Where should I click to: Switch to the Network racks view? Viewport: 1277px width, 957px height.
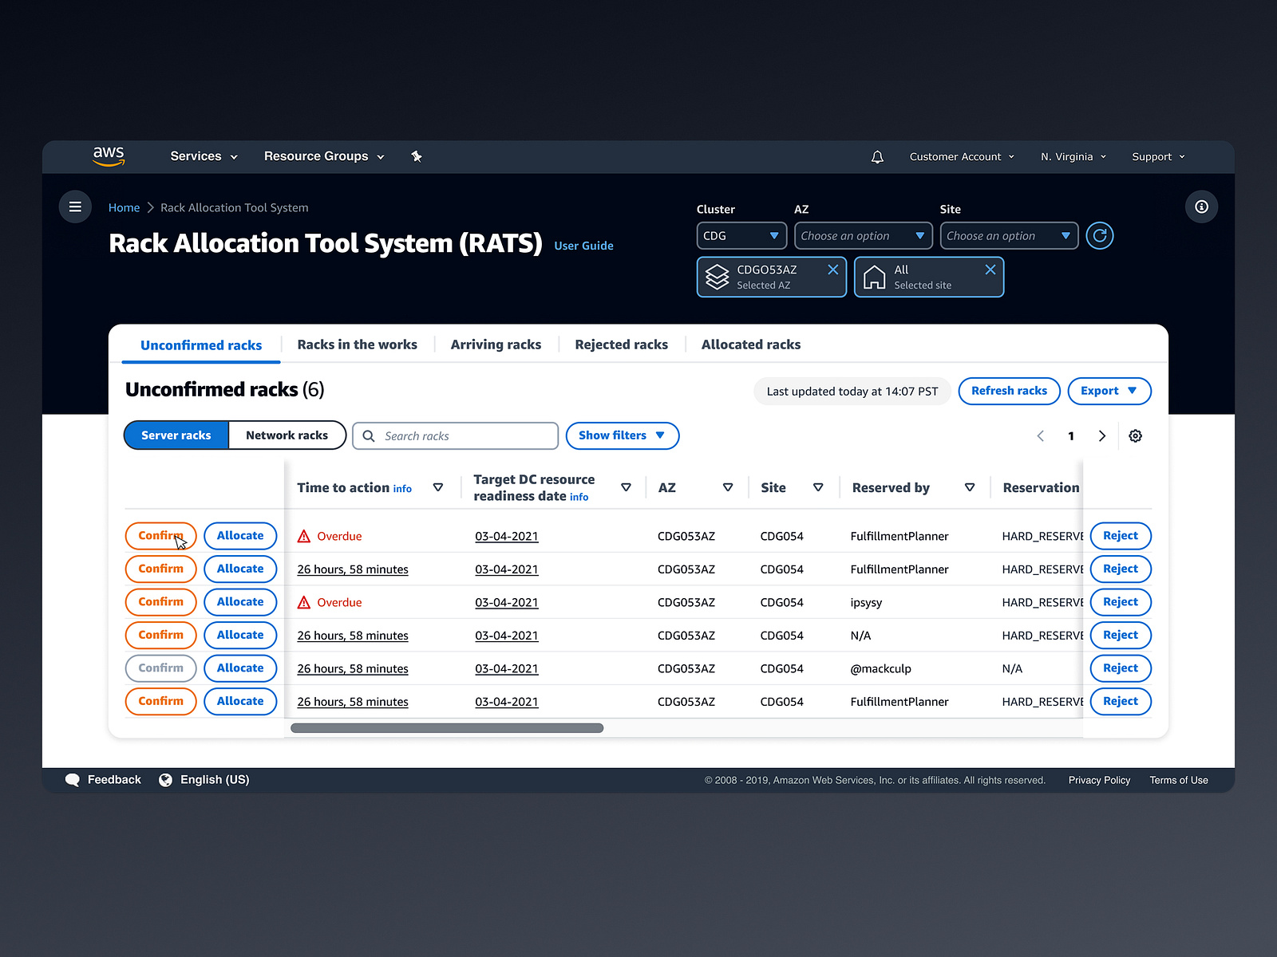point(287,435)
